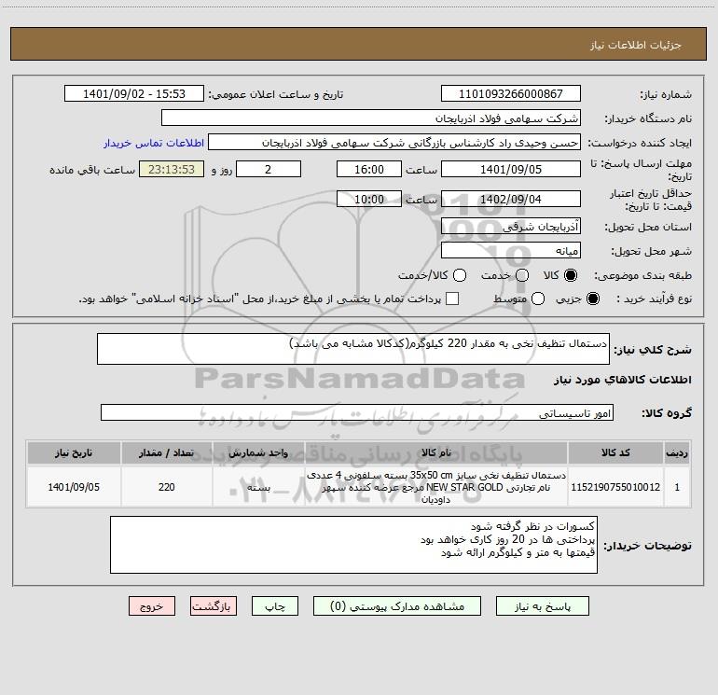
Task: Click the response deadline date 1401/09/05 field
Action: tap(511, 169)
